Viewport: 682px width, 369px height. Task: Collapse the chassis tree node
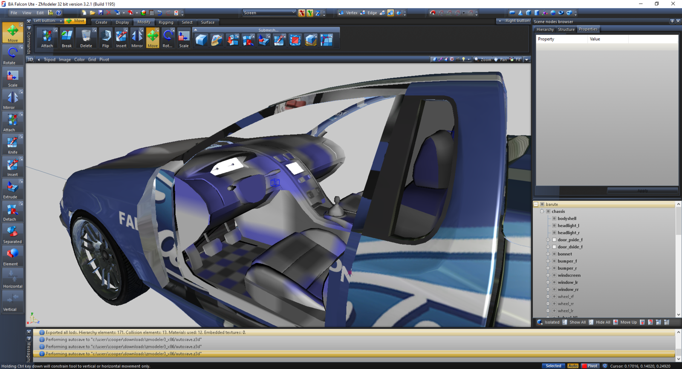pos(542,211)
